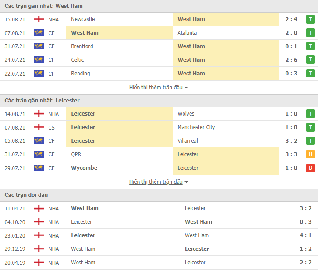Click England flag on Leicester vs Manchester City row

tap(39, 127)
